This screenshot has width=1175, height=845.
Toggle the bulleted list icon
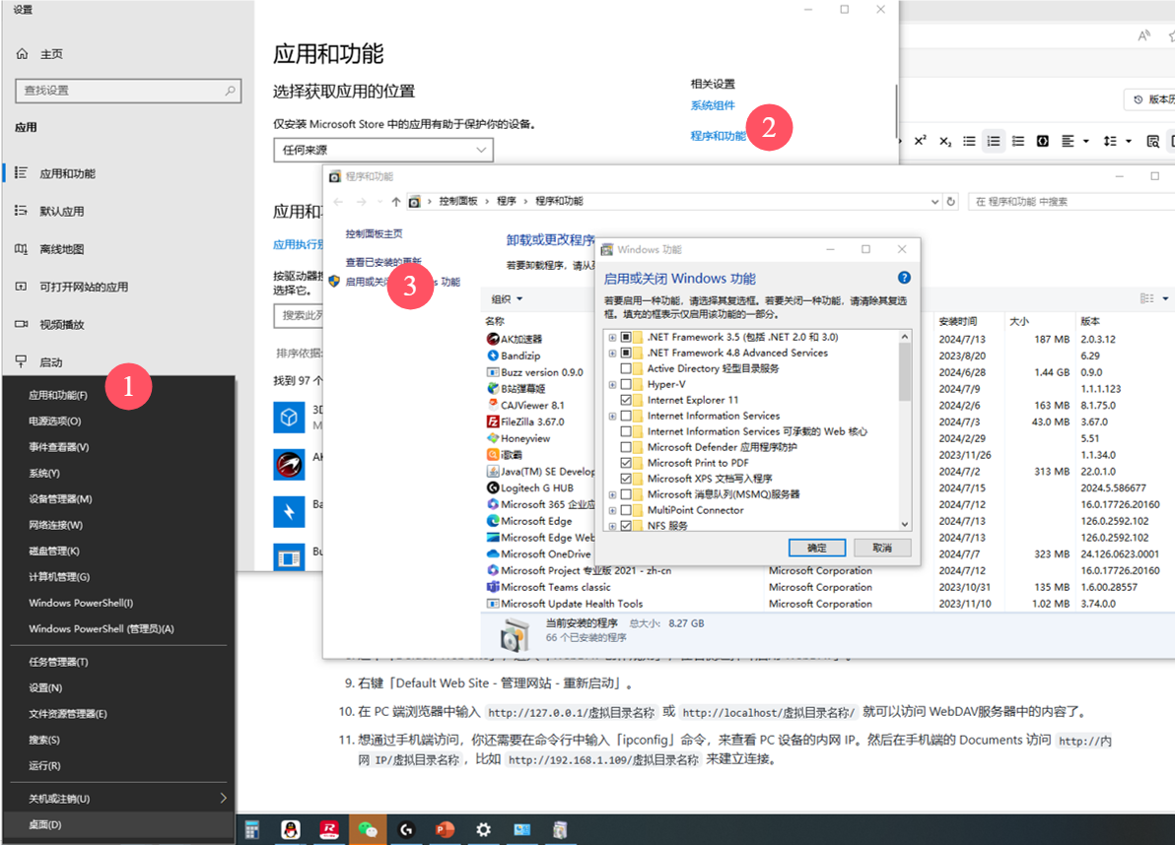pos(969,141)
